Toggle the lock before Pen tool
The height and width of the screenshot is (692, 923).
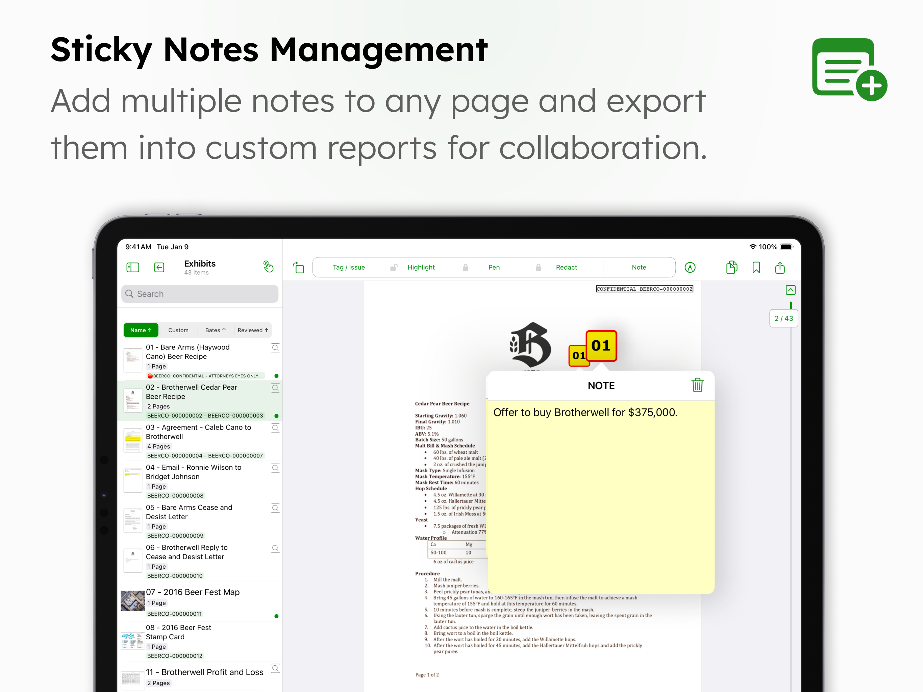465,267
